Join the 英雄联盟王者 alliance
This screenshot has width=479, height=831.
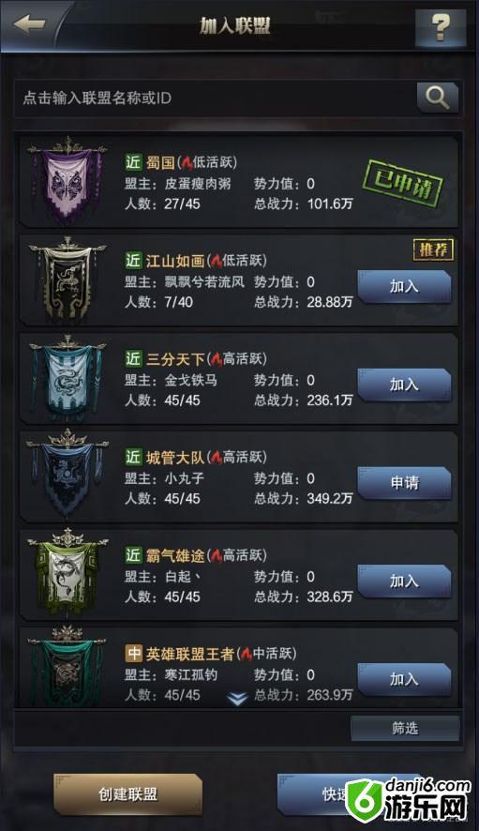coord(404,679)
